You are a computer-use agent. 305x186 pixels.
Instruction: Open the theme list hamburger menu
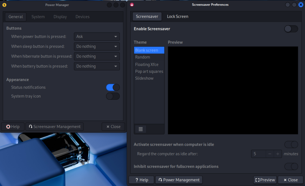[141, 129]
